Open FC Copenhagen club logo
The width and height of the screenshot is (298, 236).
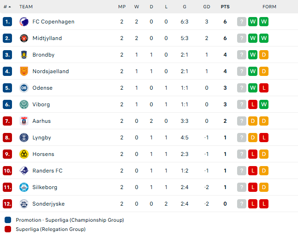24,22
